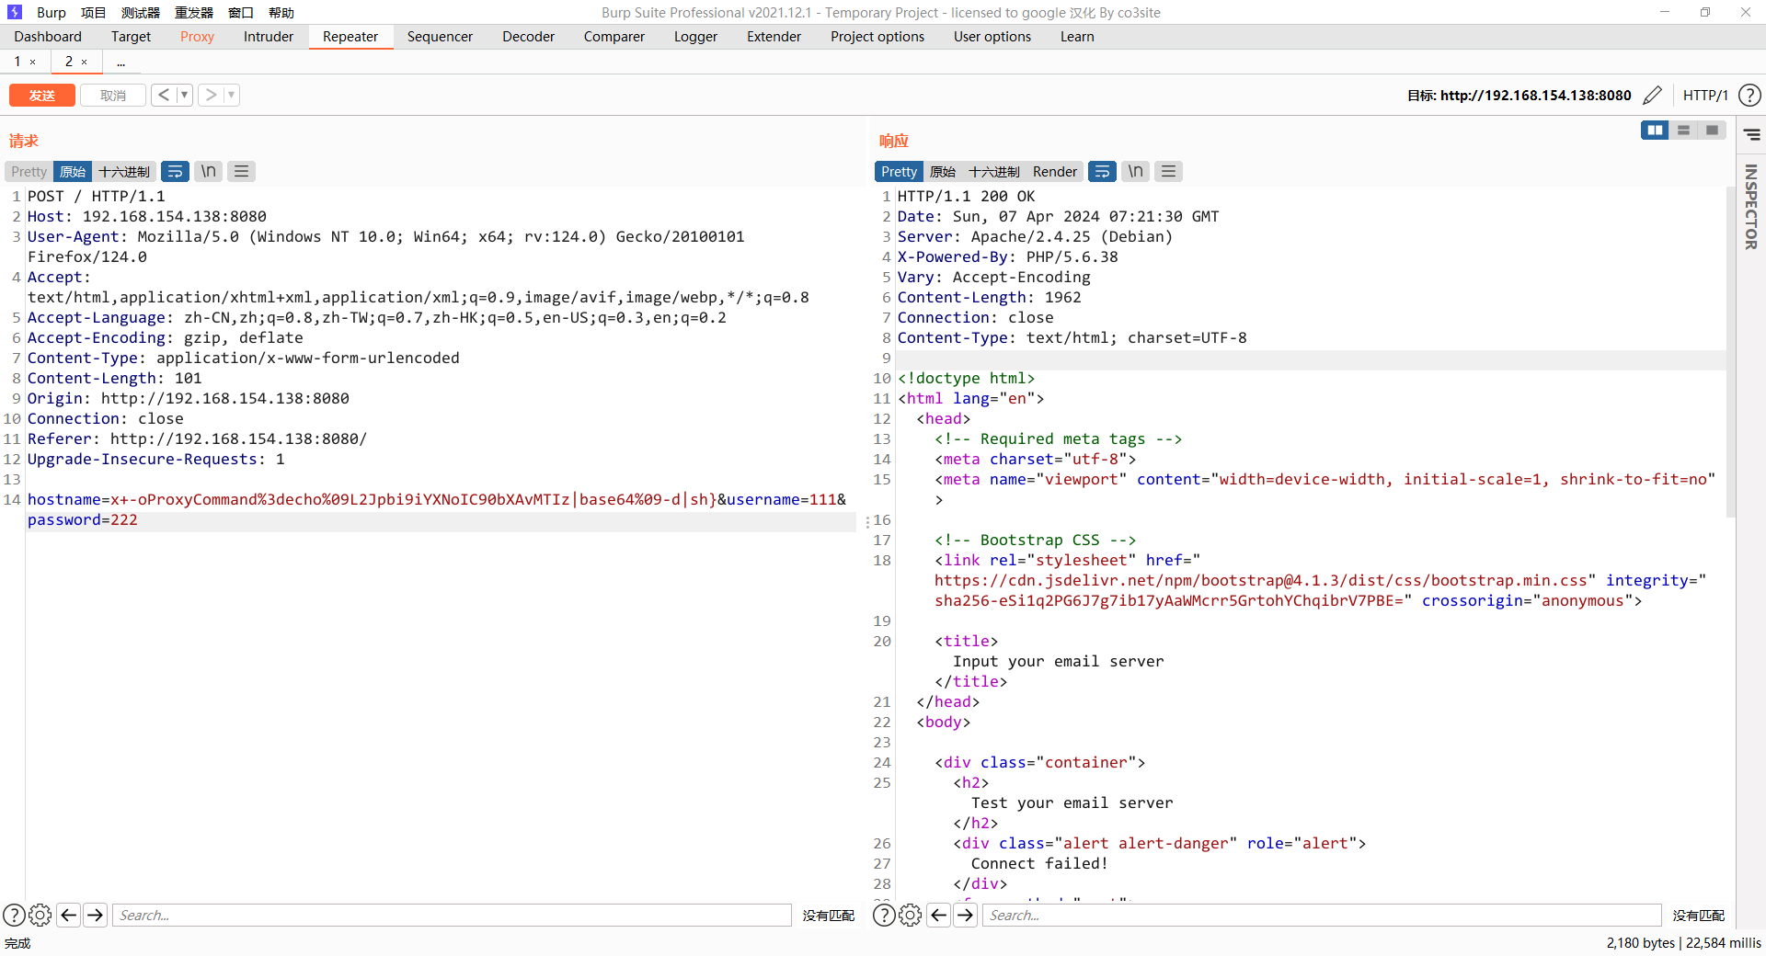
Task: Open request search settings gear
Action: 40,916
